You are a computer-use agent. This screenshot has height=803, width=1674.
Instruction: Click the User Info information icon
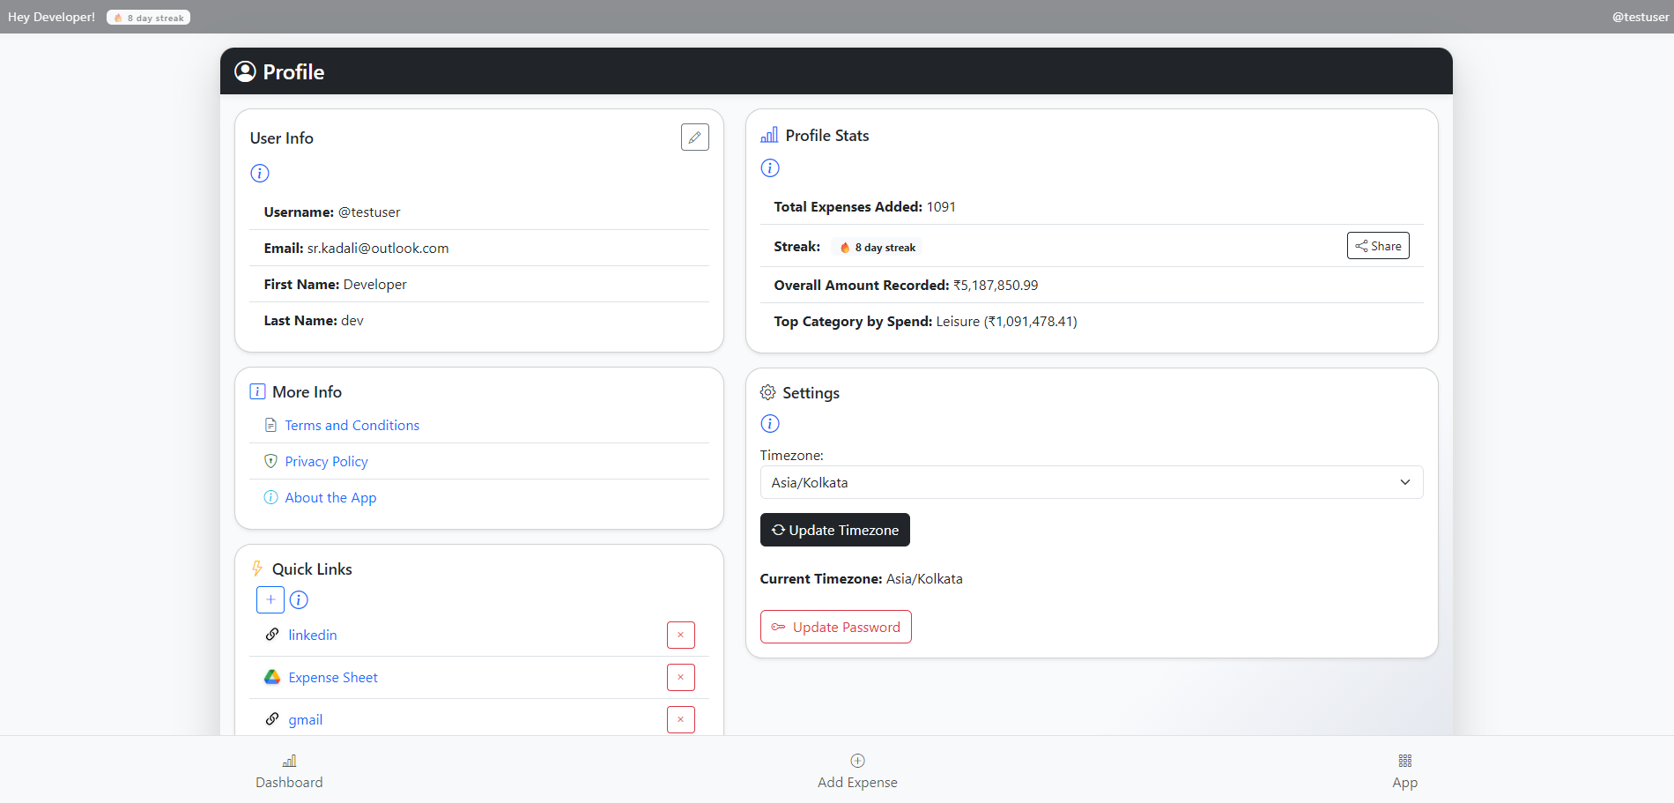260,174
